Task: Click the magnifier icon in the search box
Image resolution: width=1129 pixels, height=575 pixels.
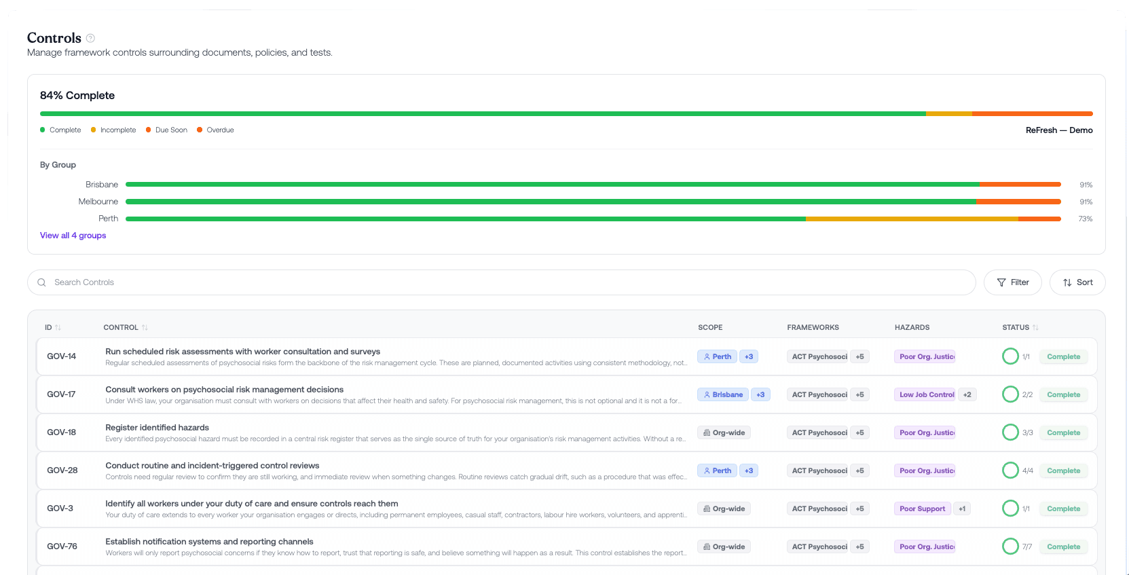Action: tap(41, 282)
